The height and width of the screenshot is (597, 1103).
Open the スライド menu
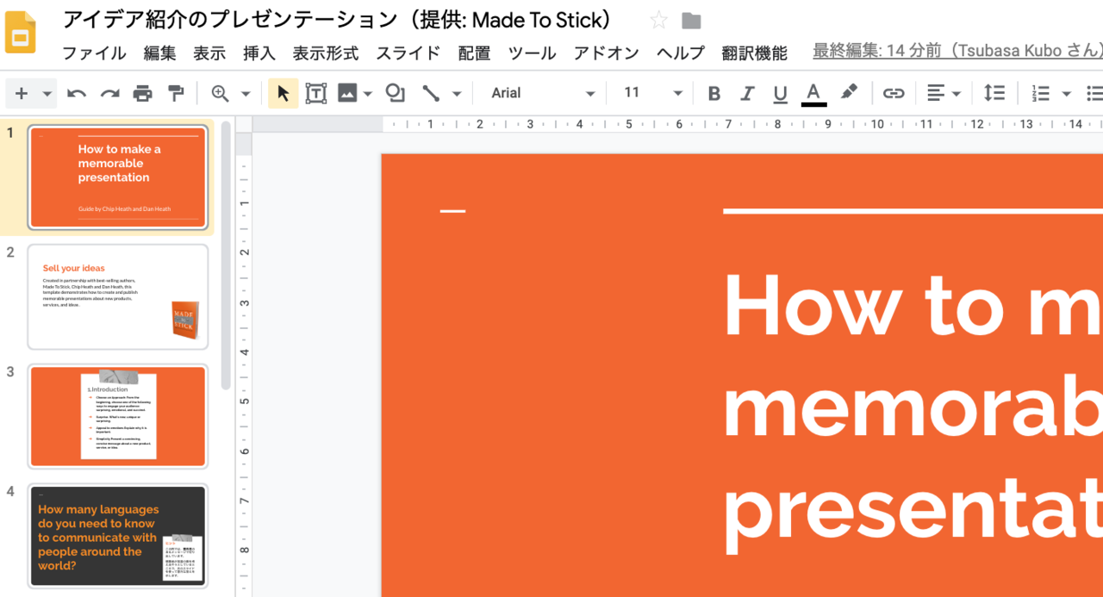(x=408, y=53)
